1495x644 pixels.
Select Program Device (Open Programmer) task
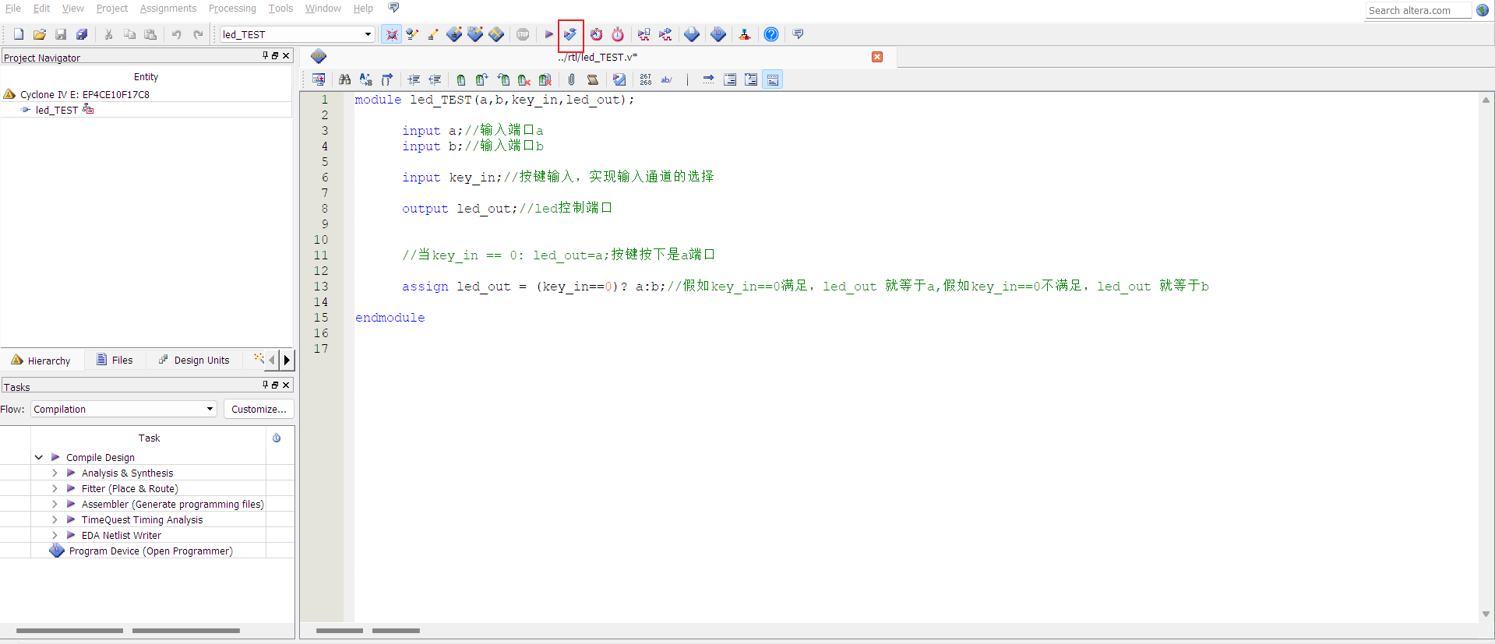coord(150,551)
